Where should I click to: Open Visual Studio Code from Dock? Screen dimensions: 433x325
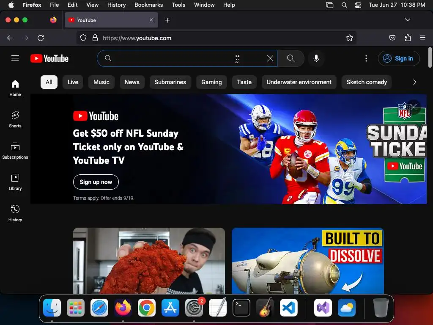pyautogui.click(x=288, y=308)
